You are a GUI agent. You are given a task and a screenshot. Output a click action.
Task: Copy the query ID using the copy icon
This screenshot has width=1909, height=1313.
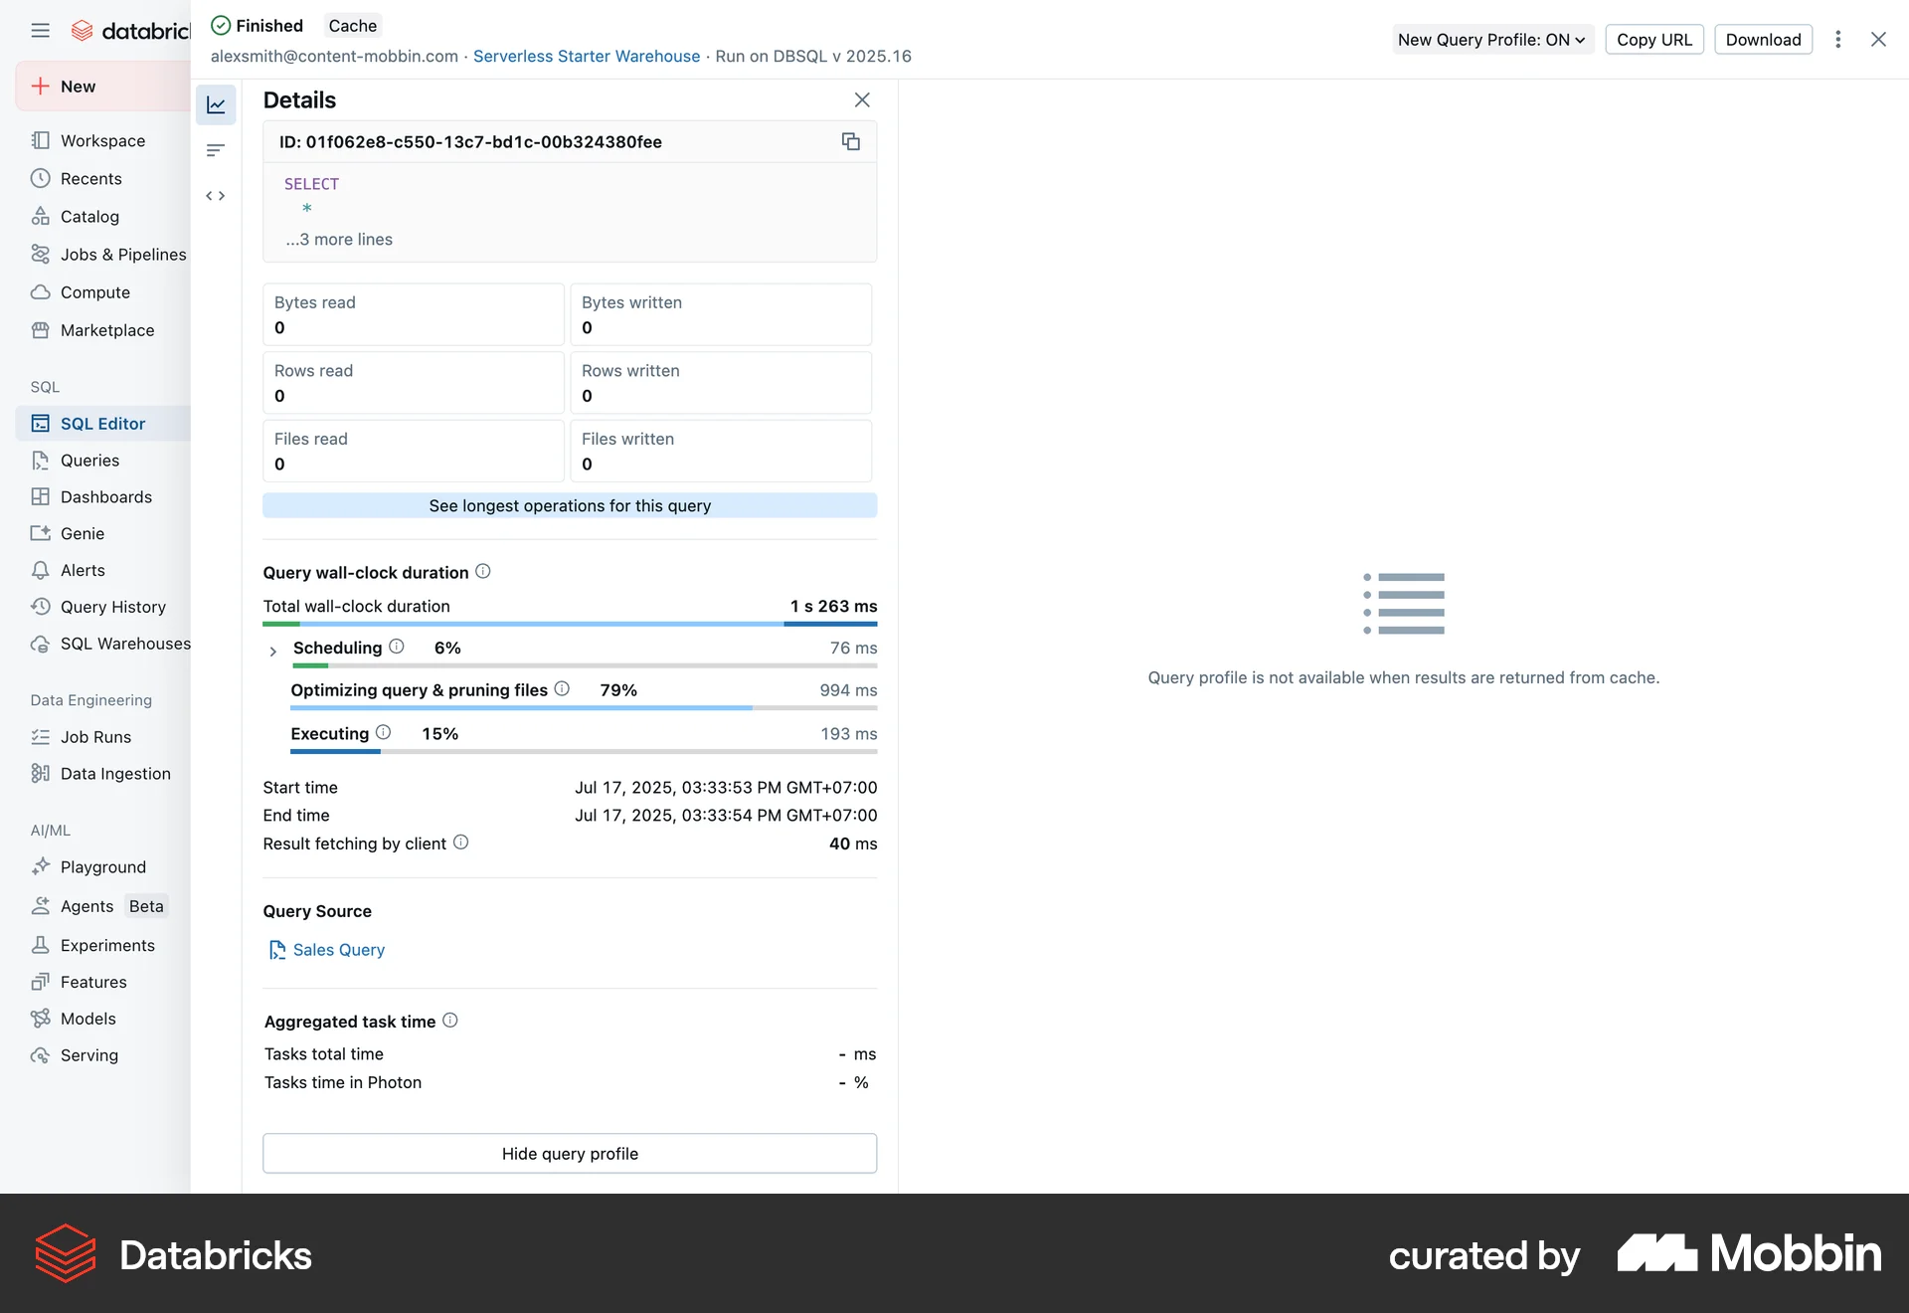coord(851,141)
